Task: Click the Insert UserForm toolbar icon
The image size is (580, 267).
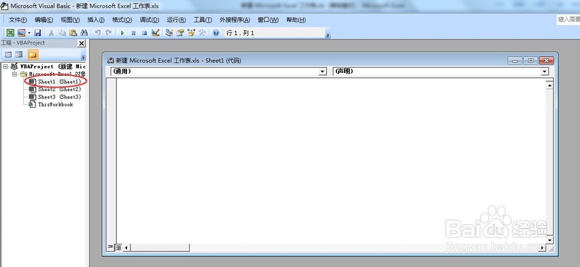Action: [x=21, y=33]
